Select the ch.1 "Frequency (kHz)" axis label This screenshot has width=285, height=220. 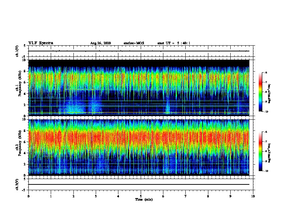pos(20,83)
